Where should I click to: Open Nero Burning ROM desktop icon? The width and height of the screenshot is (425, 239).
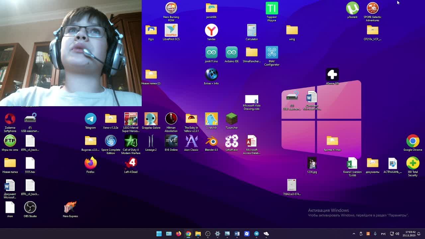click(171, 8)
